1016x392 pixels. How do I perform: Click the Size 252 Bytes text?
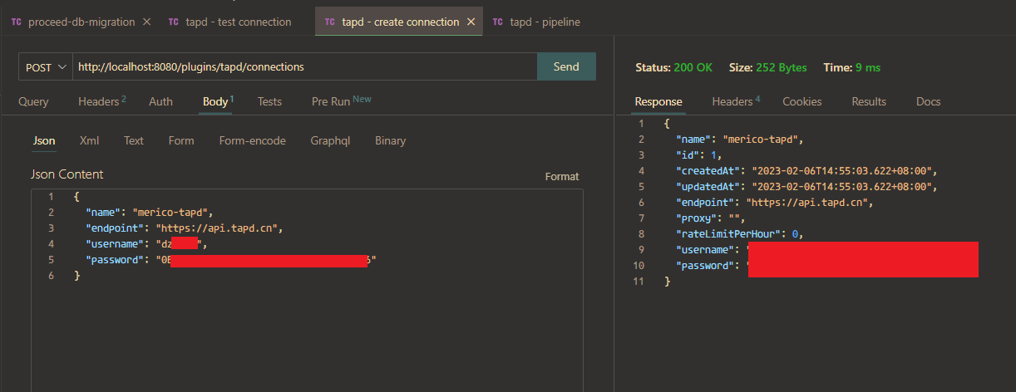point(768,67)
